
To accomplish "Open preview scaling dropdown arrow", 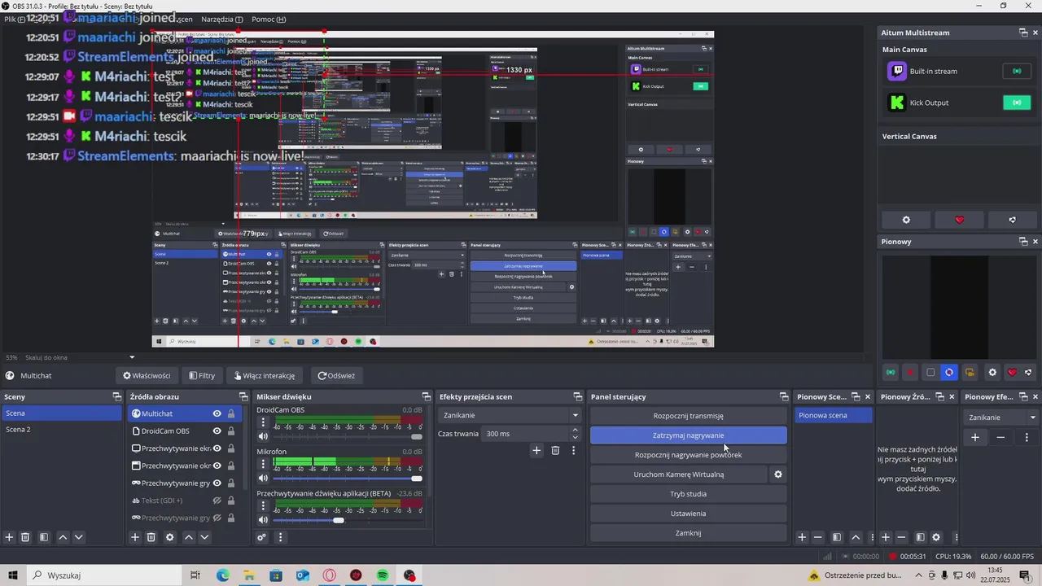I will [x=132, y=357].
